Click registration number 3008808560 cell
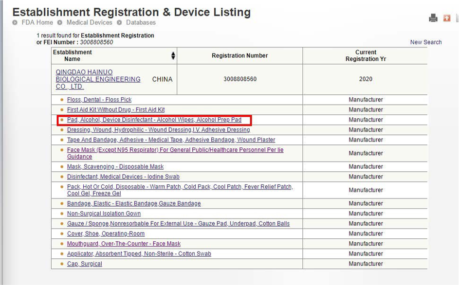Screen dimensions: 459x285 tap(240, 79)
